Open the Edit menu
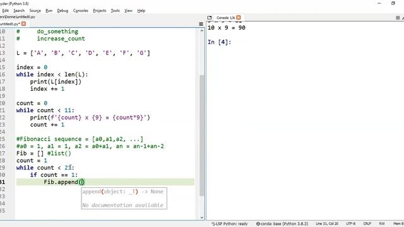 point(6,11)
